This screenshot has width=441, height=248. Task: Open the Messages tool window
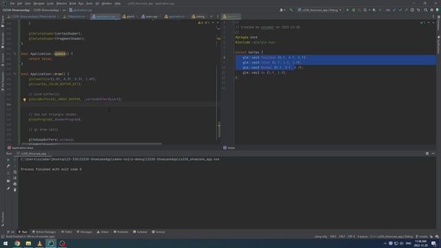tap(84, 232)
